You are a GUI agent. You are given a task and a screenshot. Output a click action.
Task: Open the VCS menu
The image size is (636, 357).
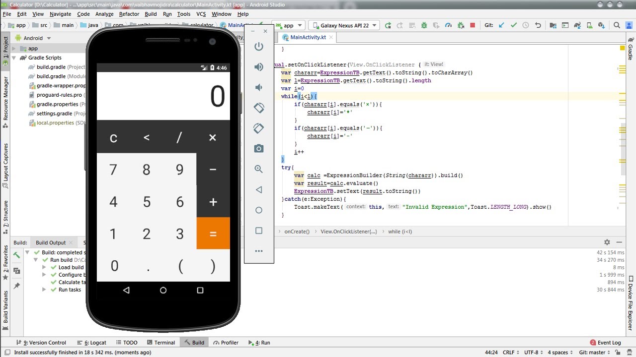(x=201, y=14)
